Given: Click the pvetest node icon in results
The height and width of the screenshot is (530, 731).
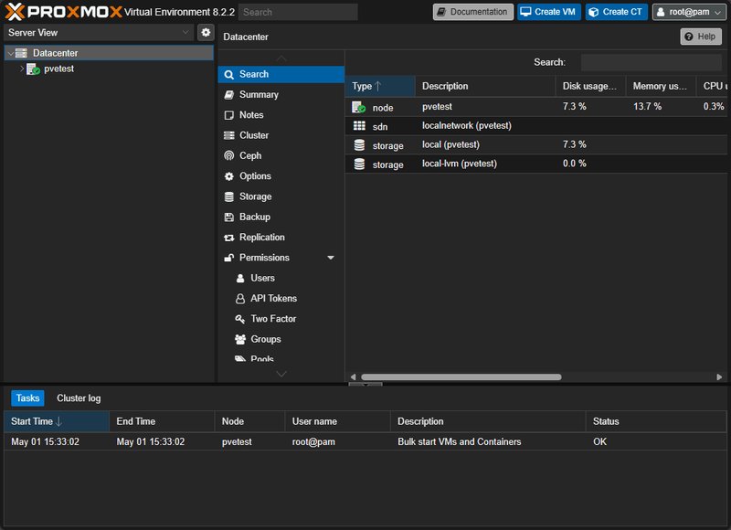Looking at the screenshot, I should (358, 107).
